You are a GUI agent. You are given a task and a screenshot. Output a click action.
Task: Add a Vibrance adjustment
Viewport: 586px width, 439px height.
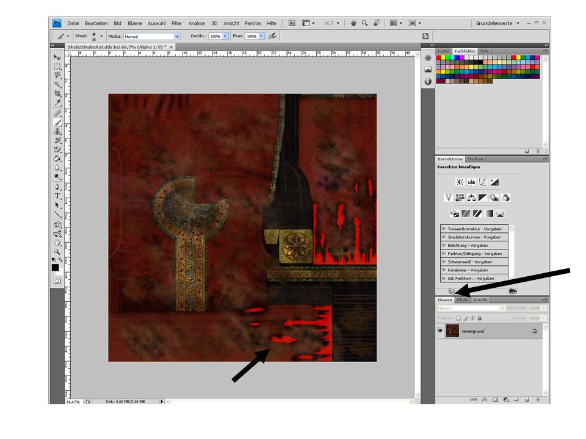click(x=449, y=198)
